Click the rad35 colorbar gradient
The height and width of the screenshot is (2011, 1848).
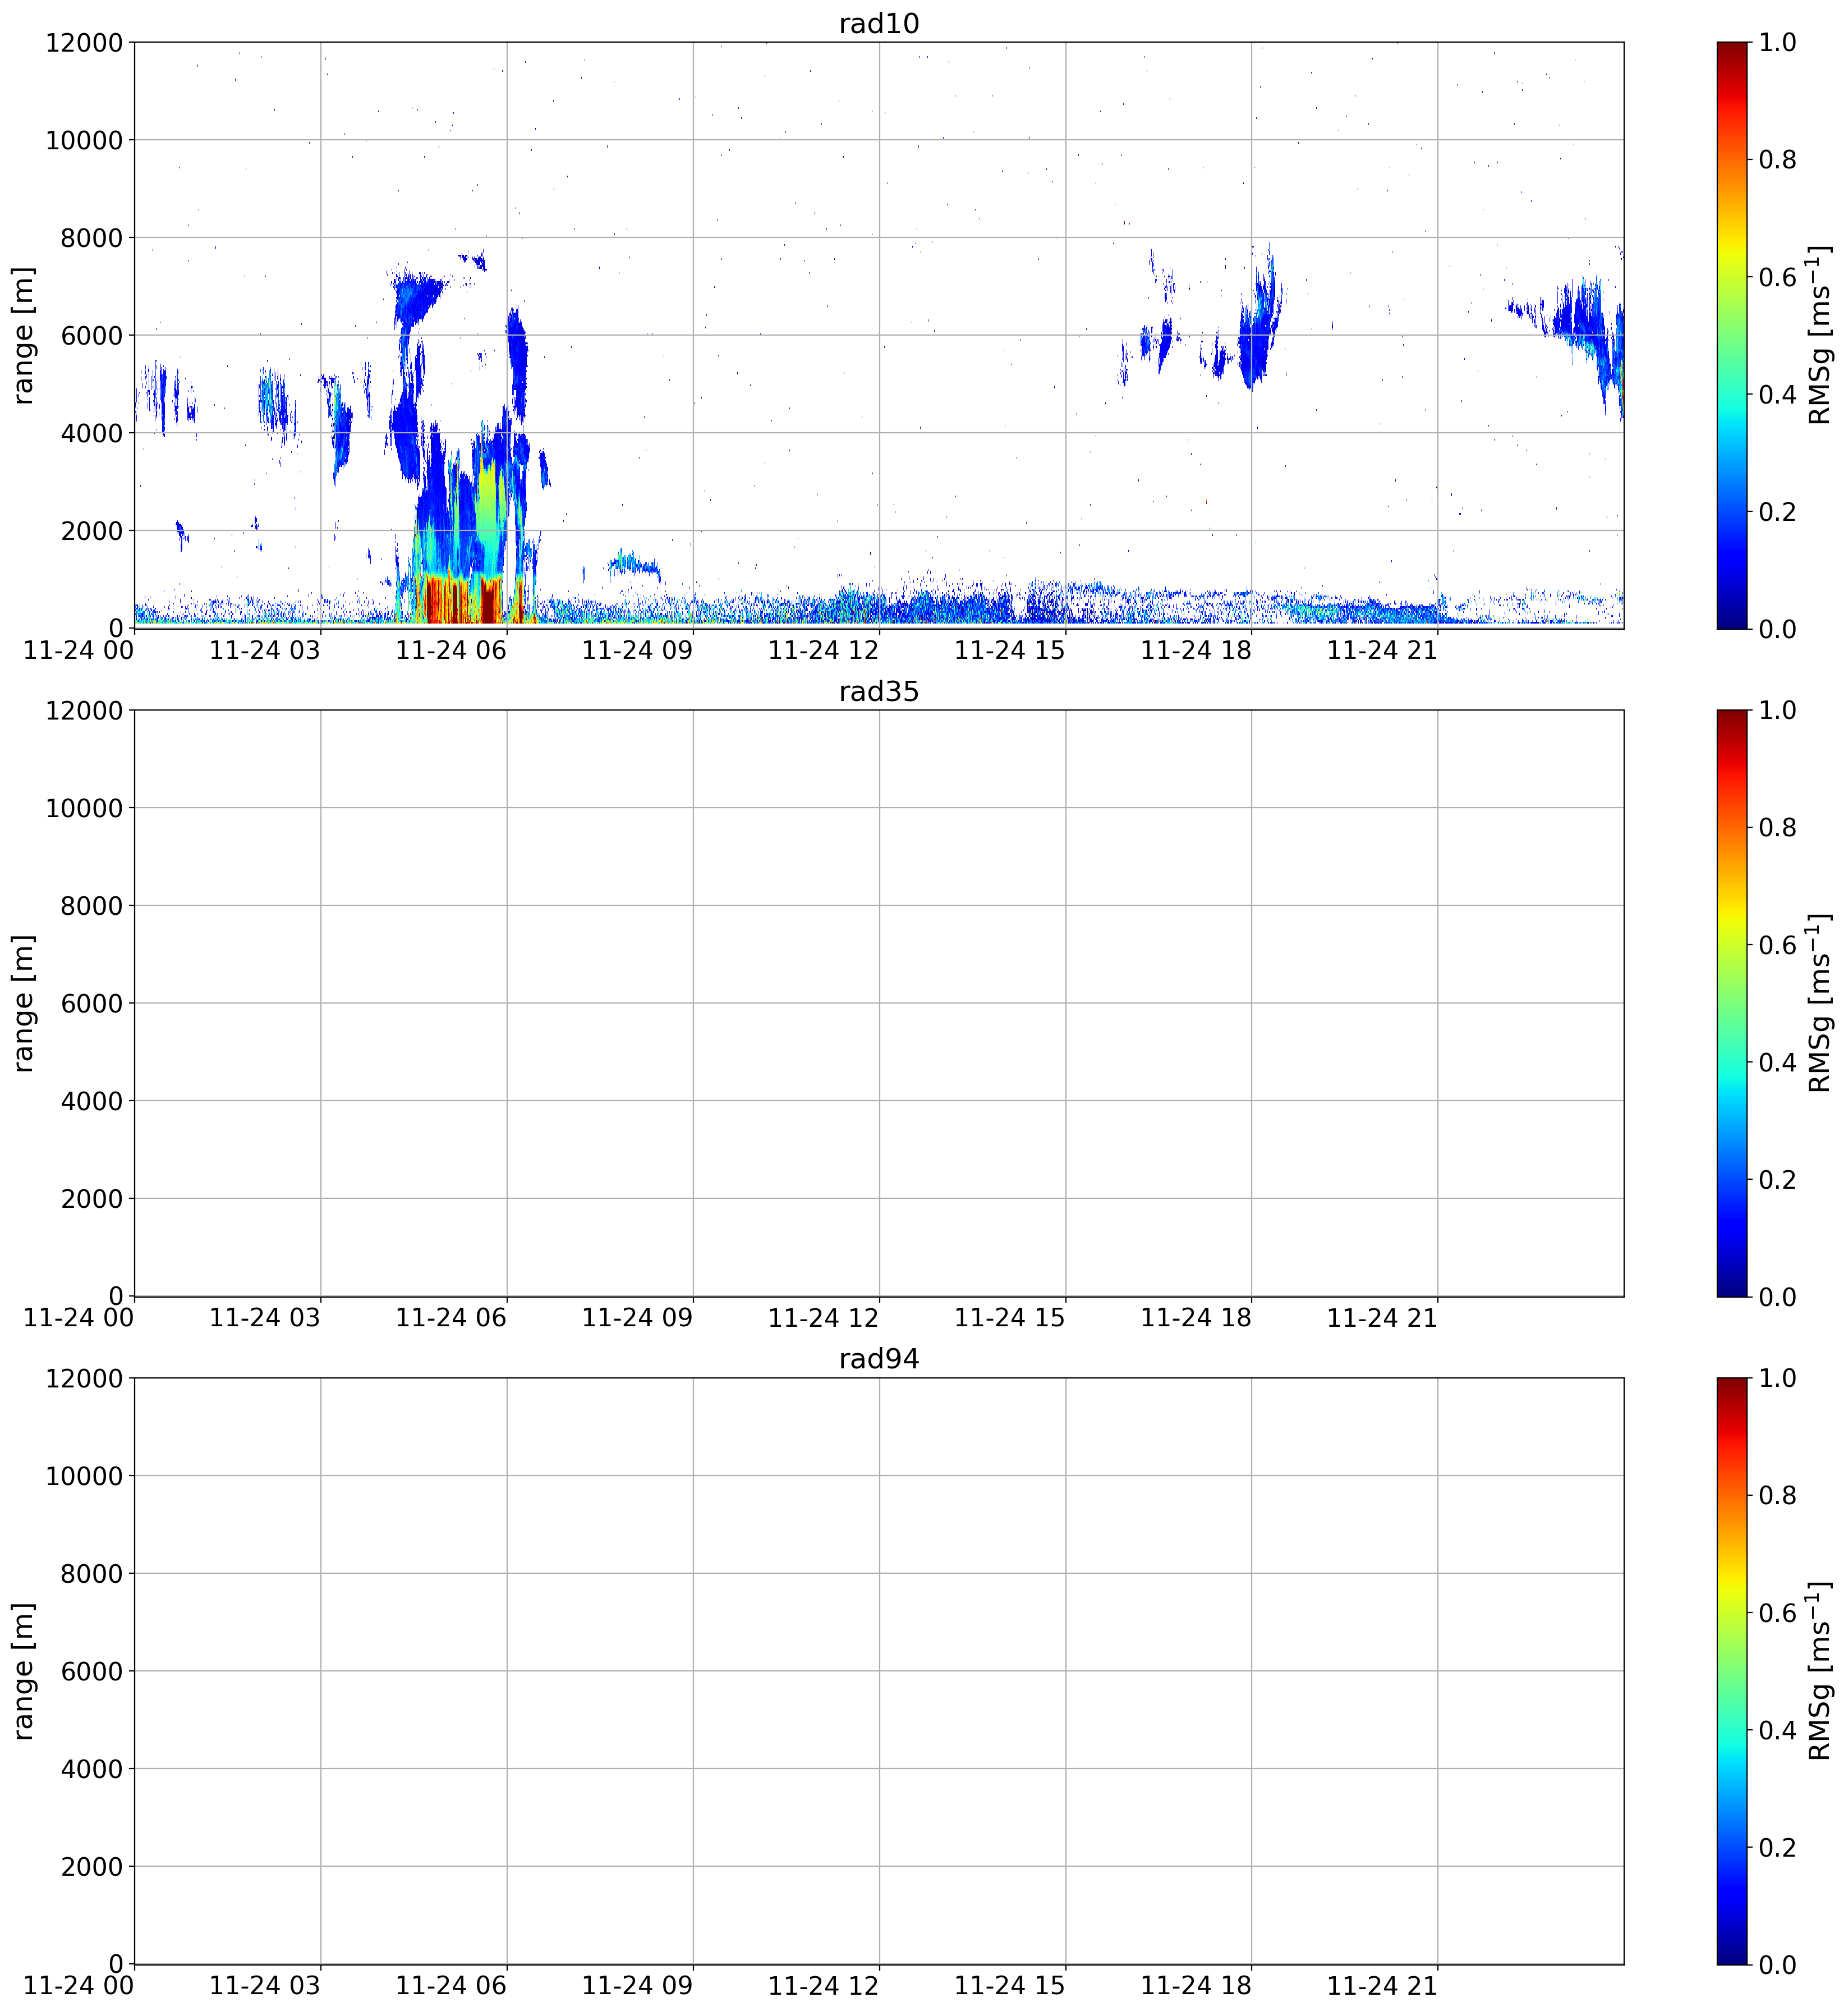tap(1732, 1004)
